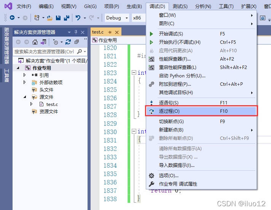
Task: Click the gear icon beside 选项(O)
Action: tap(151, 176)
